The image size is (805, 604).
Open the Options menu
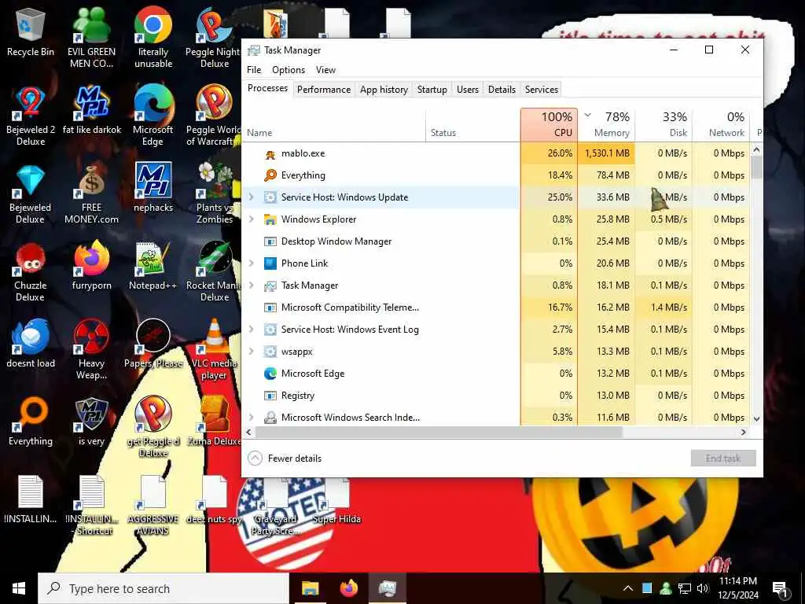289,70
